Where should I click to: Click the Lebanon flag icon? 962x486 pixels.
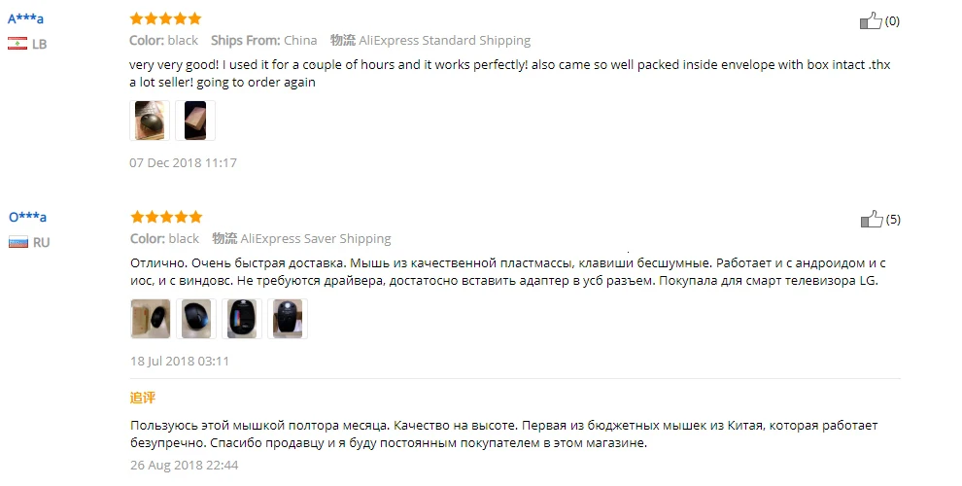(17, 44)
